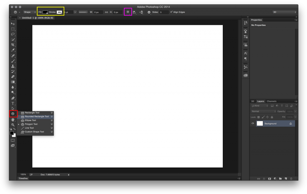Open the Normal blend mode dropdown
This screenshot has height=194, width=307.
click(x=263, y=111)
